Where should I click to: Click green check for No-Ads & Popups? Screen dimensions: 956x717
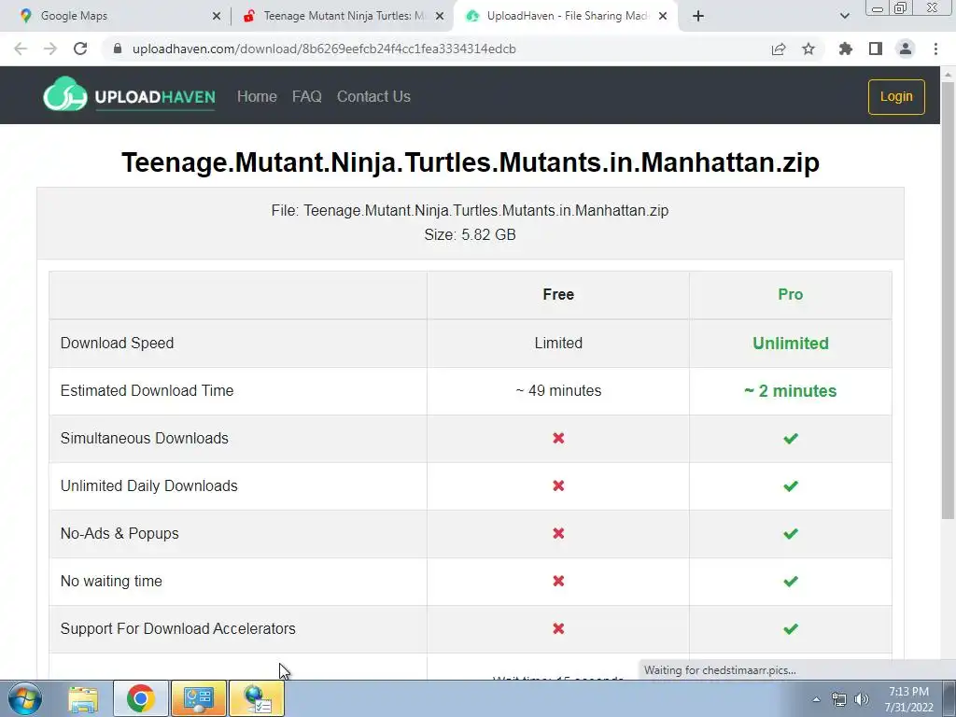click(x=790, y=533)
